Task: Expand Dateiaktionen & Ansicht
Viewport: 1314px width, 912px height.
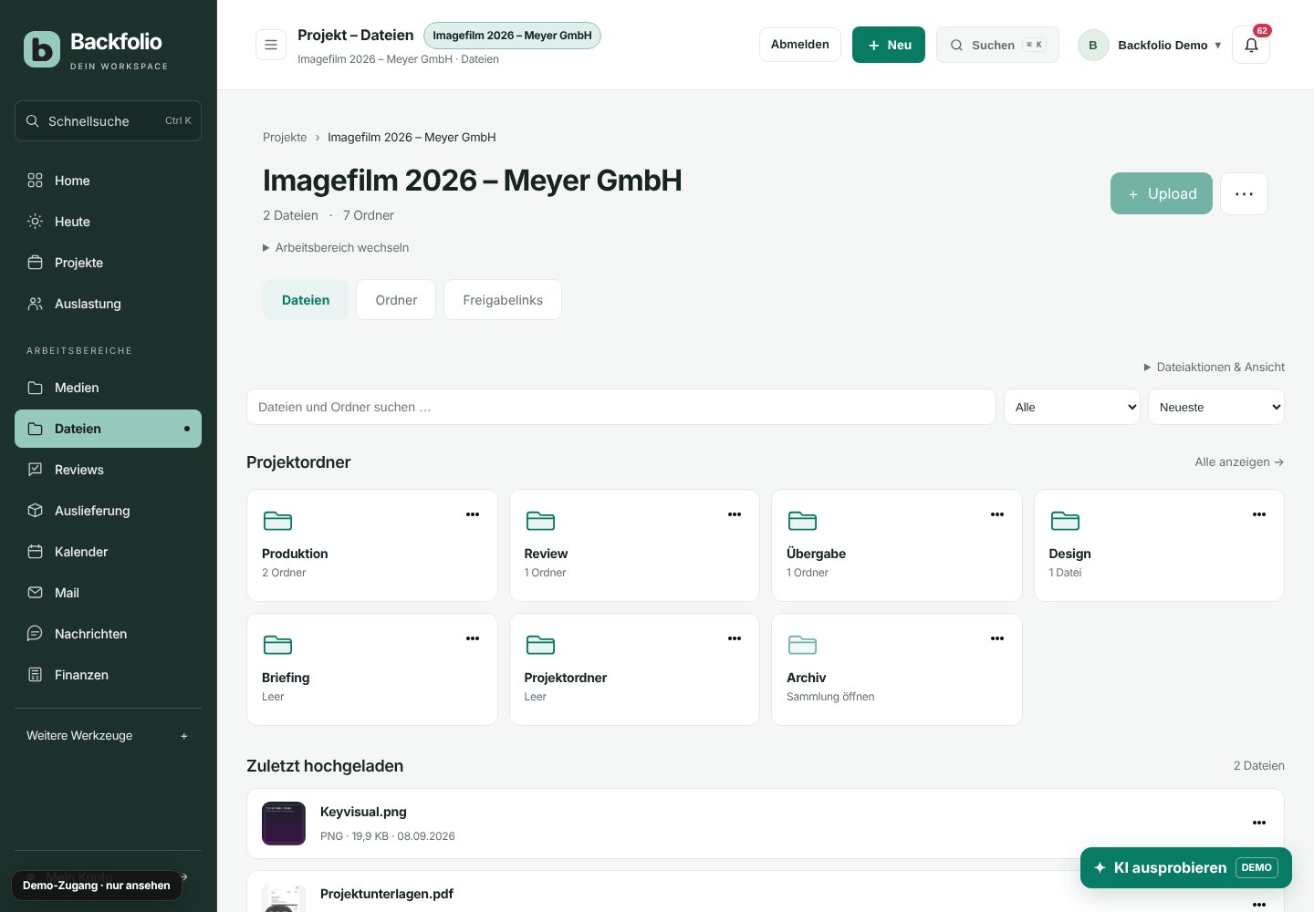Action: [1214, 367]
